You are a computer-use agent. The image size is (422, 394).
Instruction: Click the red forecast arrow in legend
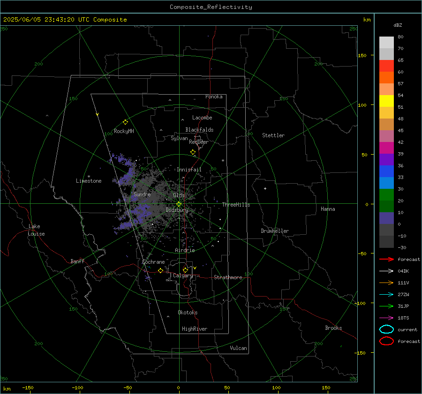click(386, 259)
